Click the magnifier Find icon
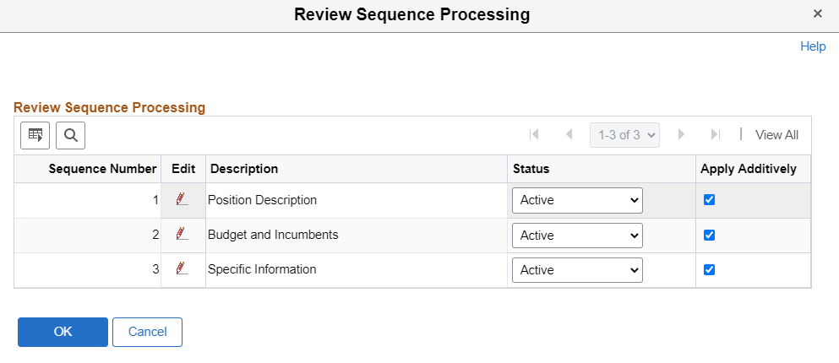This screenshot has height=363, width=839. coord(71,135)
